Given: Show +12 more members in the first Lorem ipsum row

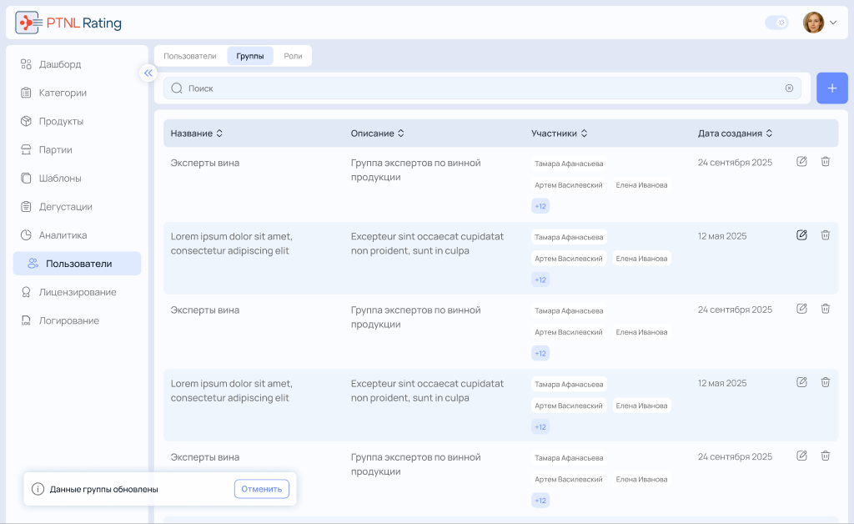Looking at the screenshot, I should tap(540, 280).
